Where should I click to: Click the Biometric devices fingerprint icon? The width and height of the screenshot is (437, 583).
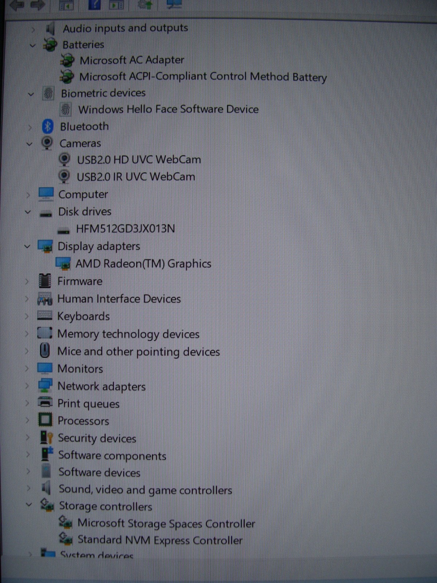pos(48,93)
